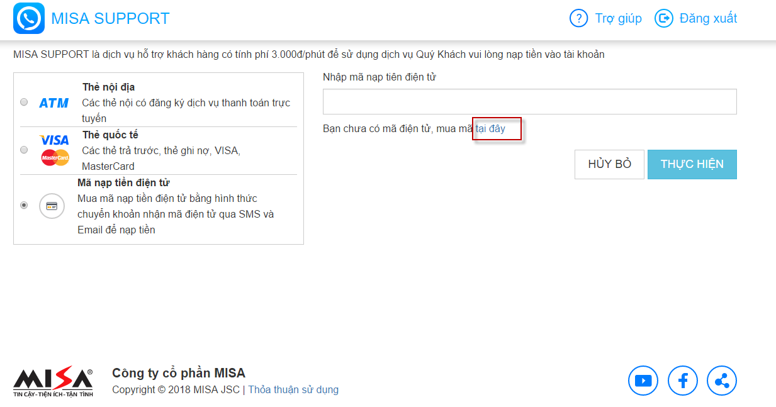Submit with the THỰC HIỆN button

click(x=692, y=164)
